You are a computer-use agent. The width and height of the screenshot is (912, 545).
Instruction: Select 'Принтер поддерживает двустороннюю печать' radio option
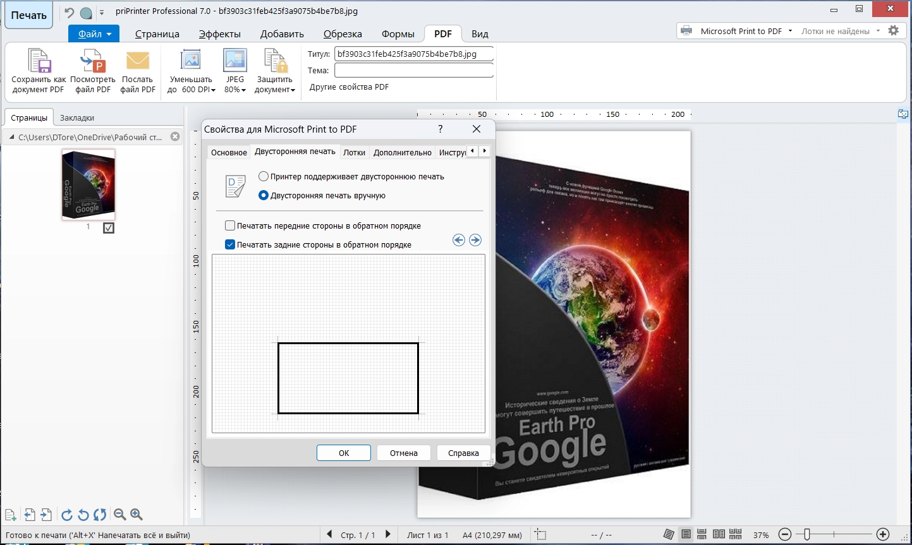click(x=264, y=177)
